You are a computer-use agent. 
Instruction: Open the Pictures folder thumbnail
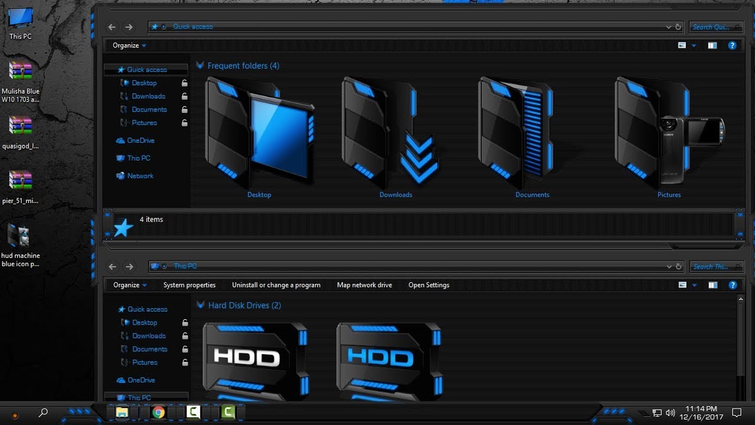(669, 136)
